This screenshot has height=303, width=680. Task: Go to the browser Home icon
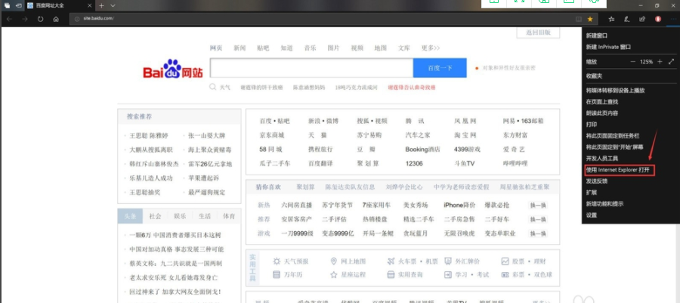coord(56,19)
